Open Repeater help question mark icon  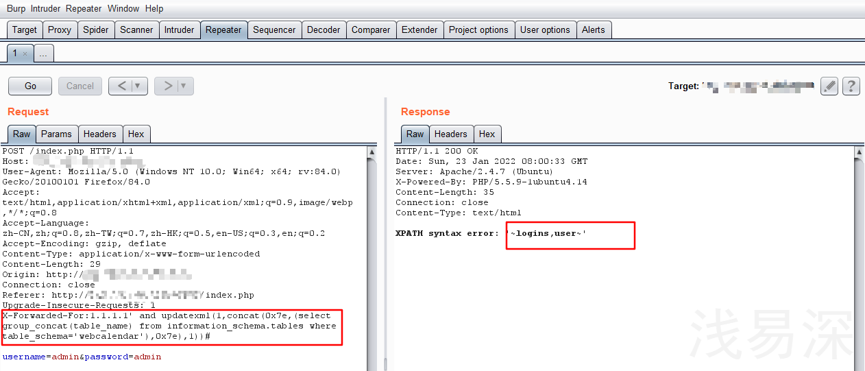(851, 86)
